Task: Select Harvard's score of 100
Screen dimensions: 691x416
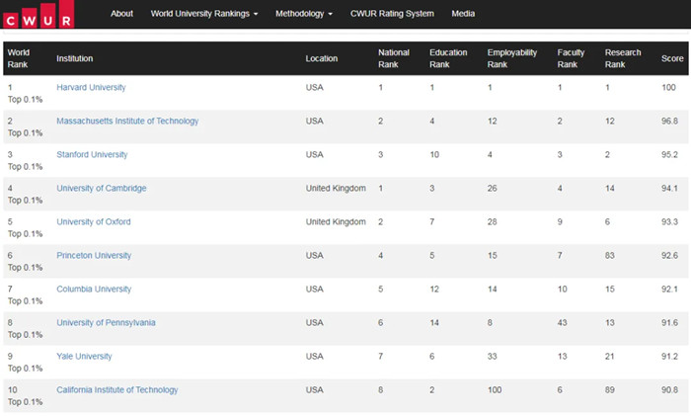Action: click(668, 87)
